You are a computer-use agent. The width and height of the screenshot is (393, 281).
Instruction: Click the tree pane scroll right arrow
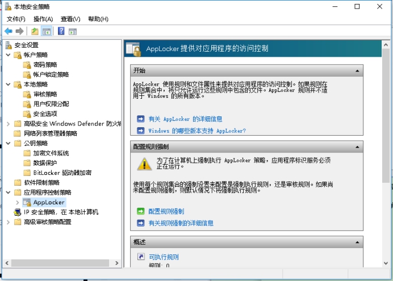click(x=116, y=263)
